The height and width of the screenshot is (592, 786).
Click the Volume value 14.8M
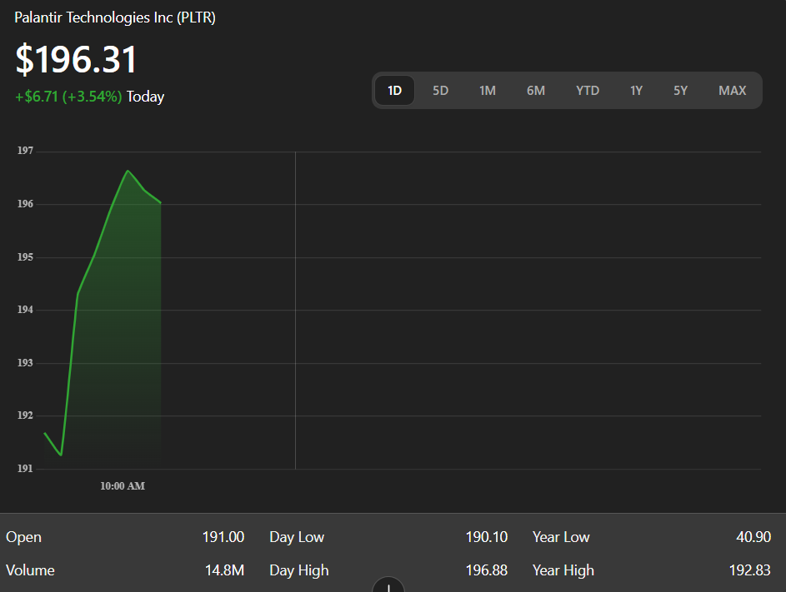223,570
